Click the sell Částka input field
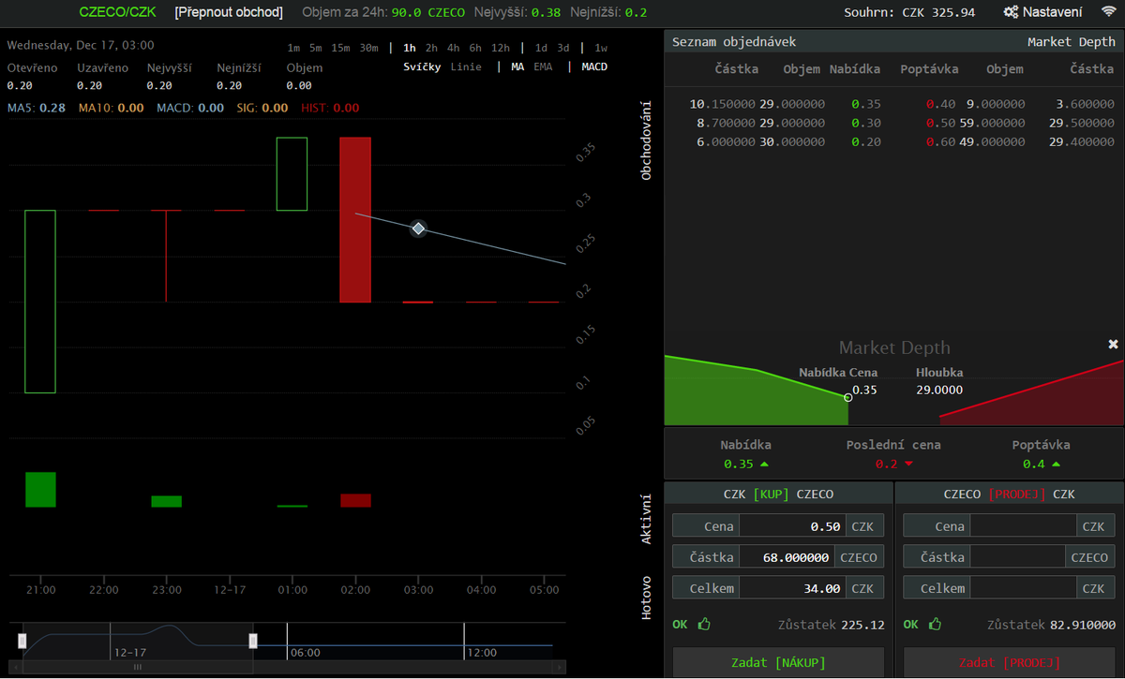 (1018, 557)
